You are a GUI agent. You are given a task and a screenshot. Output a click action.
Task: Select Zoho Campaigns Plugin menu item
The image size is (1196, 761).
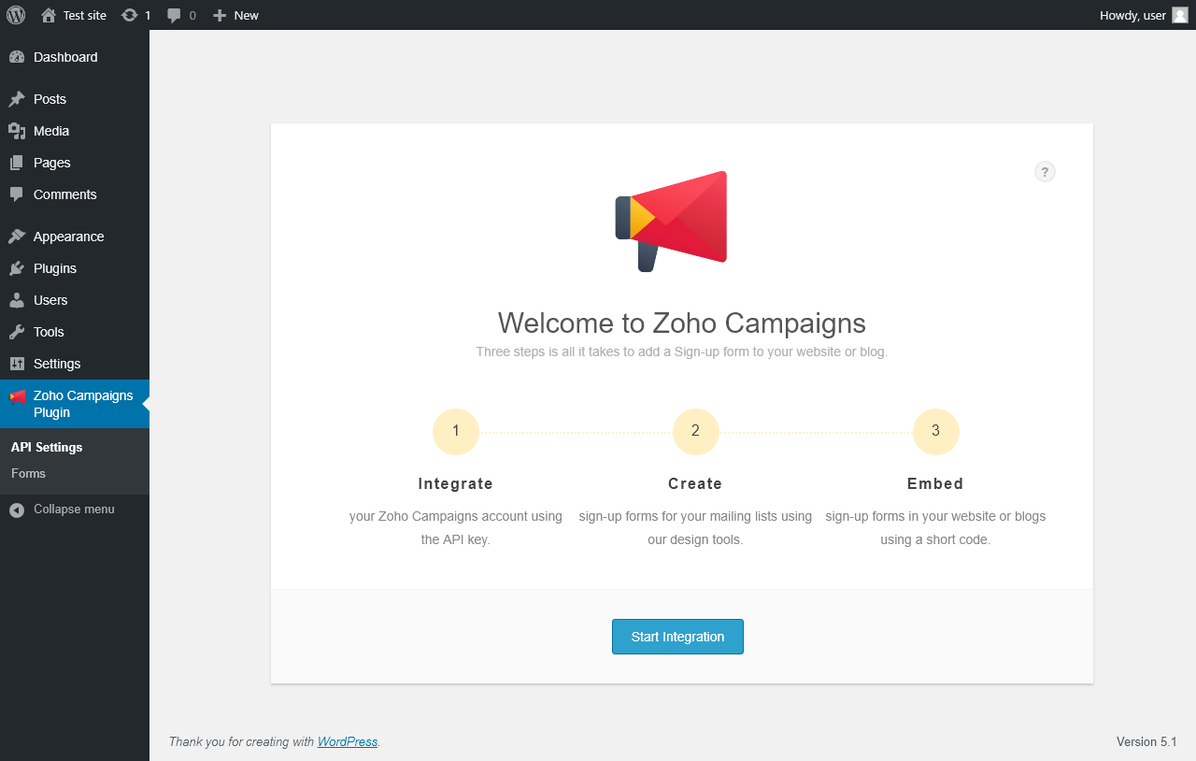coord(75,404)
